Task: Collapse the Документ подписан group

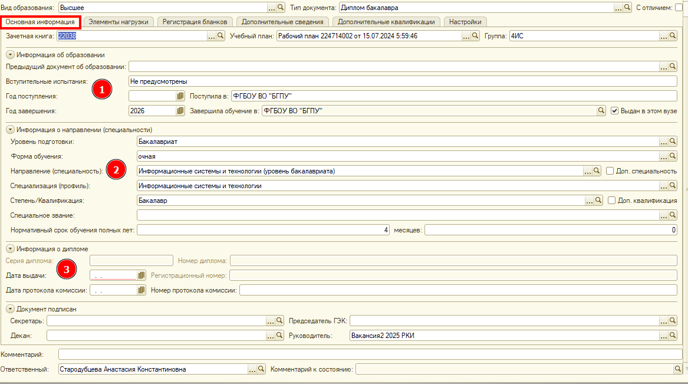Action: pyautogui.click(x=10, y=308)
